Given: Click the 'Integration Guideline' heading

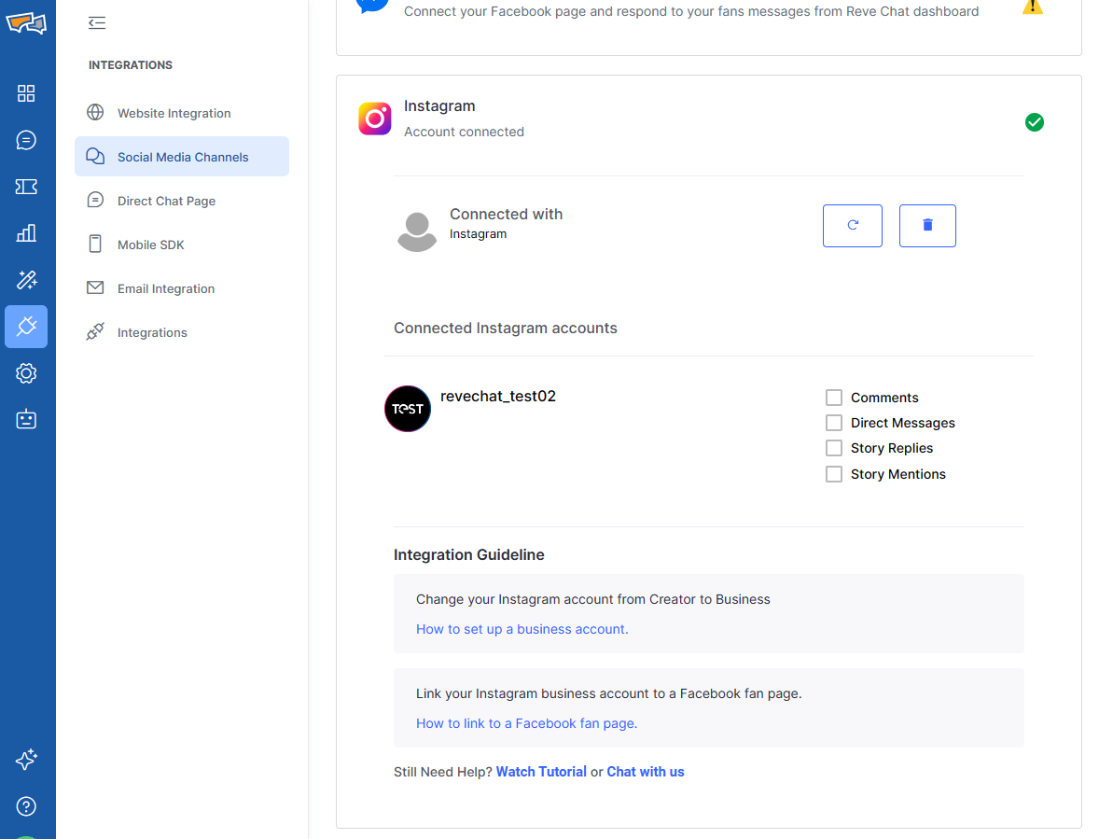Looking at the screenshot, I should (x=469, y=554).
